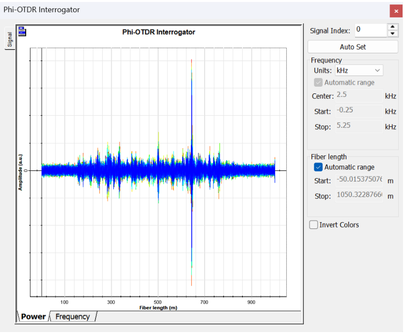406x335 pixels.
Task: Switch to the Frequency tab
Action: 73,317
